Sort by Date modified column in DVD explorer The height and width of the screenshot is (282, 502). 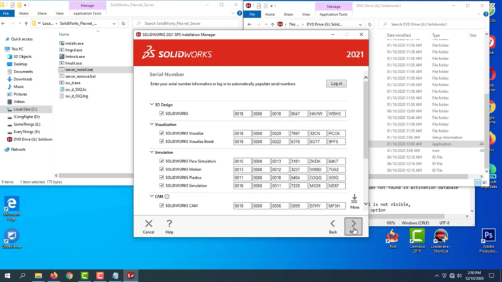tap(399, 35)
